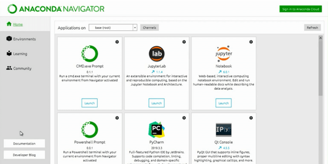Refresh the applications list
This screenshot has width=328, height=164.
(x=312, y=28)
